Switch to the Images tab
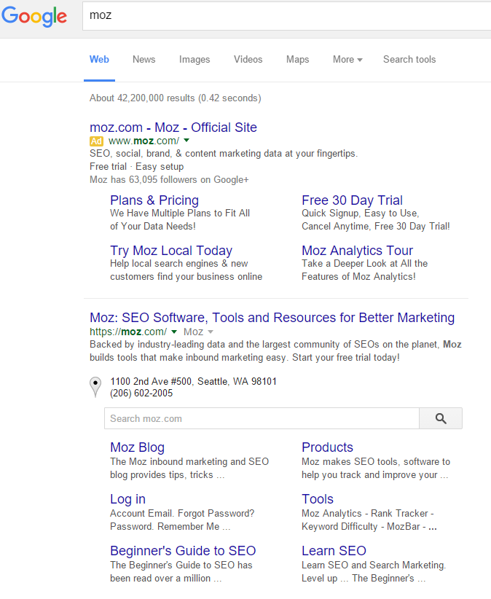 click(x=195, y=60)
